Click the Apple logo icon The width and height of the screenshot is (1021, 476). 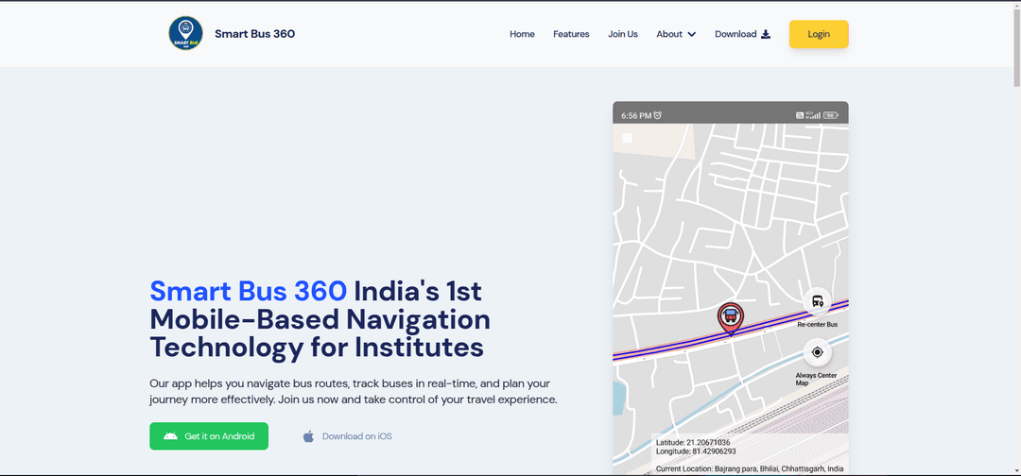pos(308,436)
